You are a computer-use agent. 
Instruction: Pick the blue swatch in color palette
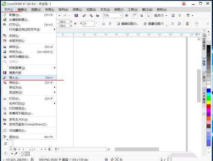(x=209, y=90)
